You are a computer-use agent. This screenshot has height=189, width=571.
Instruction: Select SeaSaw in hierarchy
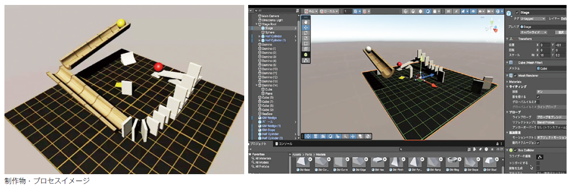[x=267, y=114]
